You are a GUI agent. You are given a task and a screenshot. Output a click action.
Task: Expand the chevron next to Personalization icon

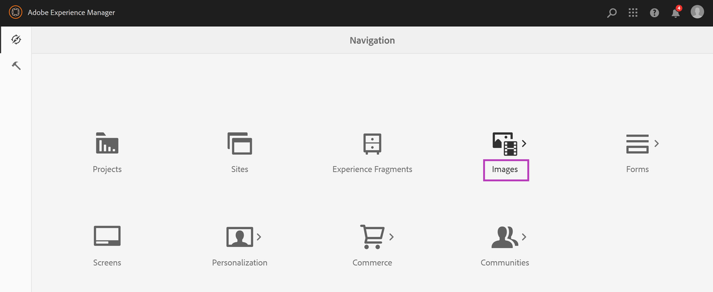click(259, 237)
